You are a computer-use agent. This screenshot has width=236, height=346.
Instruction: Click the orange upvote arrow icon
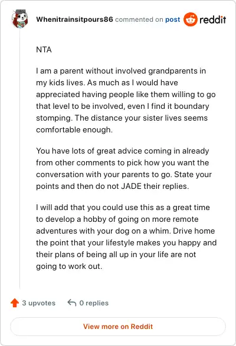15,302
